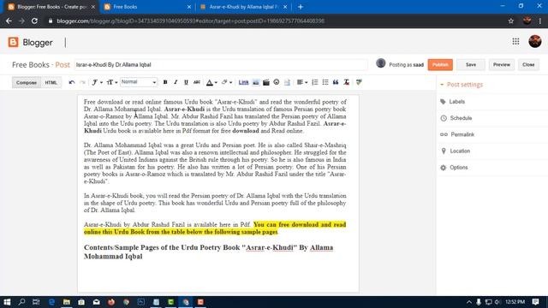The image size is (548, 308).
Task: Switch to HTML editing mode
Action: pos(51,82)
